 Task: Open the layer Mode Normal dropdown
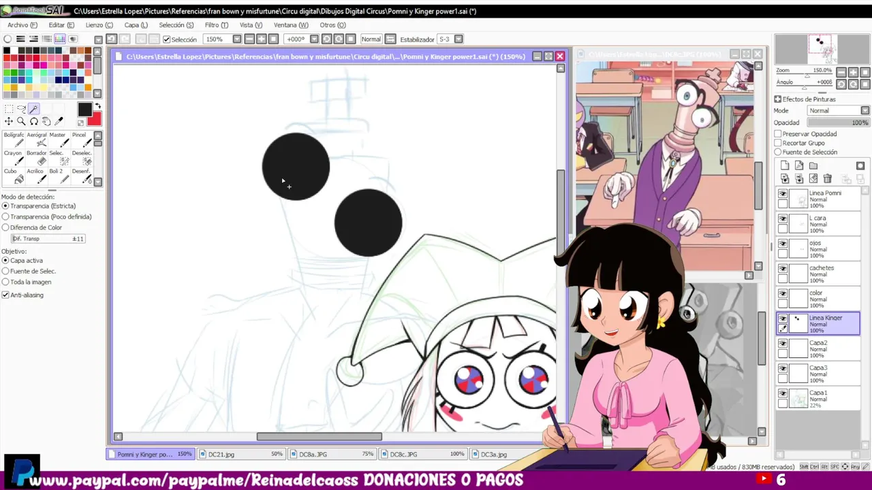coord(865,110)
